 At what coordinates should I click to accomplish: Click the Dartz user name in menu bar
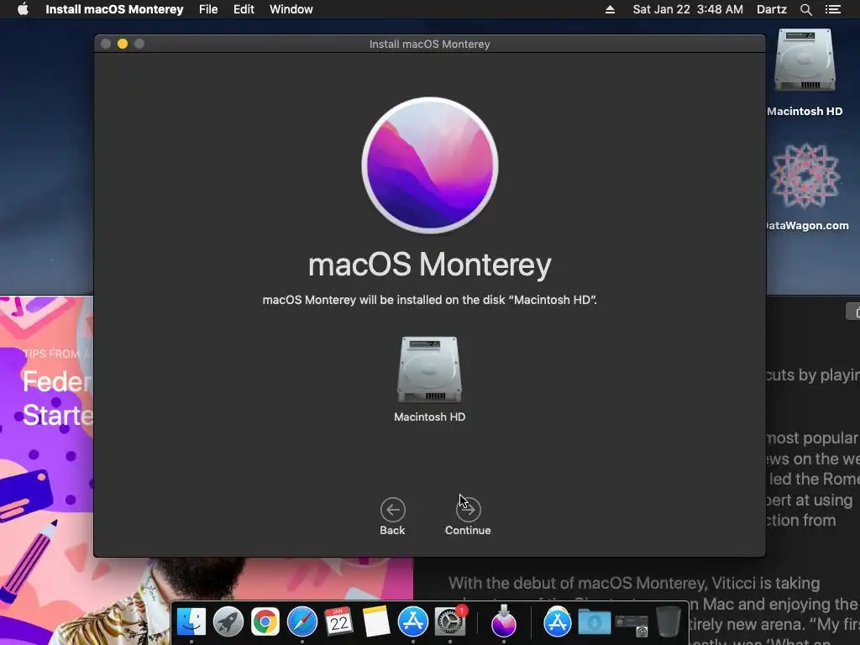772,9
